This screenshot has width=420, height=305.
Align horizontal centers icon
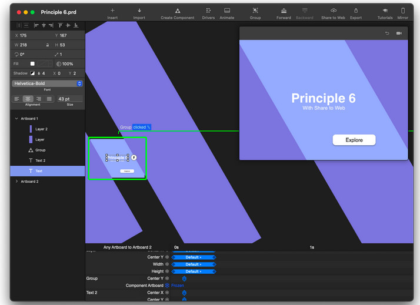44,25
